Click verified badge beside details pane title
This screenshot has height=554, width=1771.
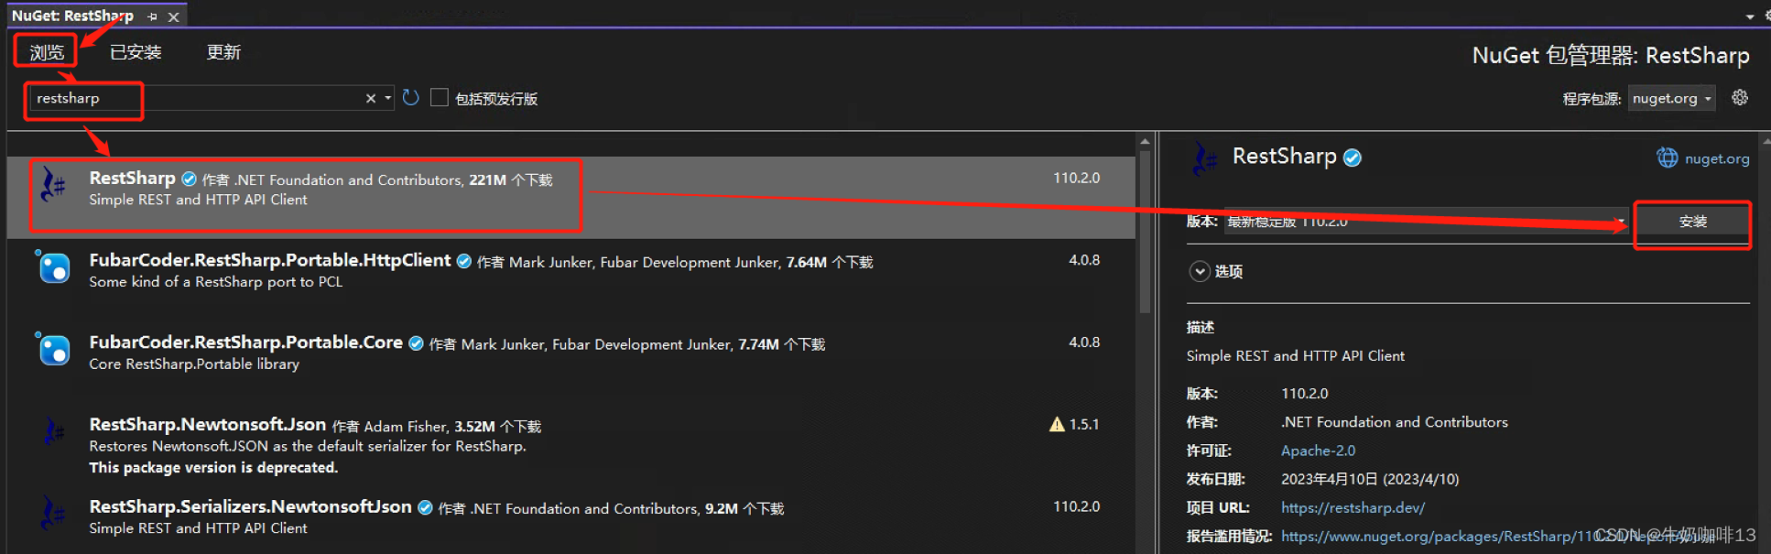[x=1353, y=158]
